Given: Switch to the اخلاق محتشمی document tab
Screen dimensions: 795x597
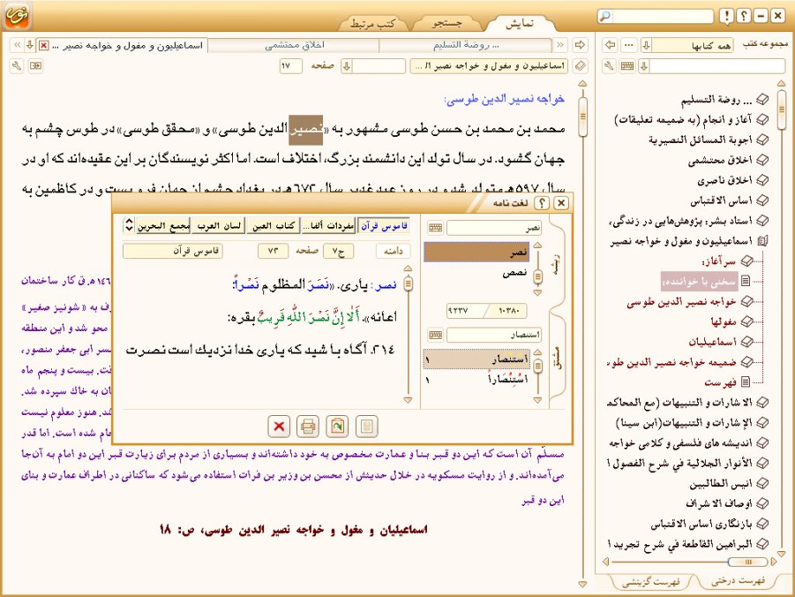Looking at the screenshot, I should pyautogui.click(x=294, y=45).
